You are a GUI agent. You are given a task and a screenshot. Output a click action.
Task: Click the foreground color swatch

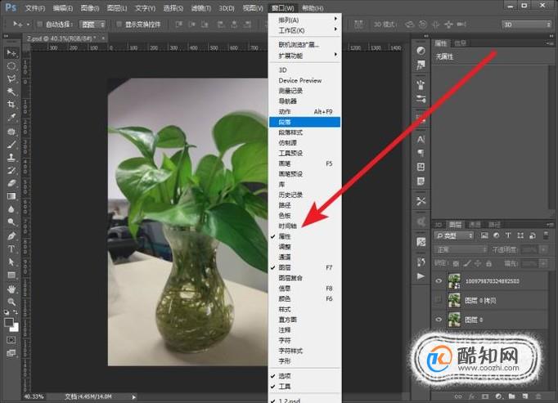pyautogui.click(x=9, y=323)
